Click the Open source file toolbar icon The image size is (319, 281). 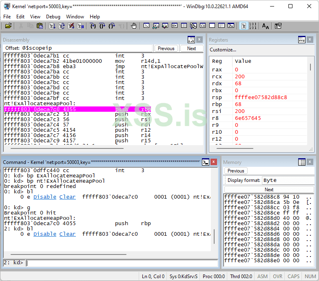tap(8, 26)
